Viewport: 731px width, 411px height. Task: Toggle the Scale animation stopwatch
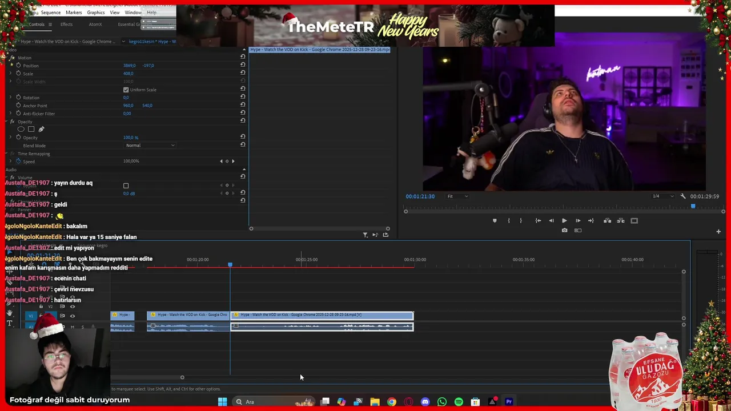(18, 73)
